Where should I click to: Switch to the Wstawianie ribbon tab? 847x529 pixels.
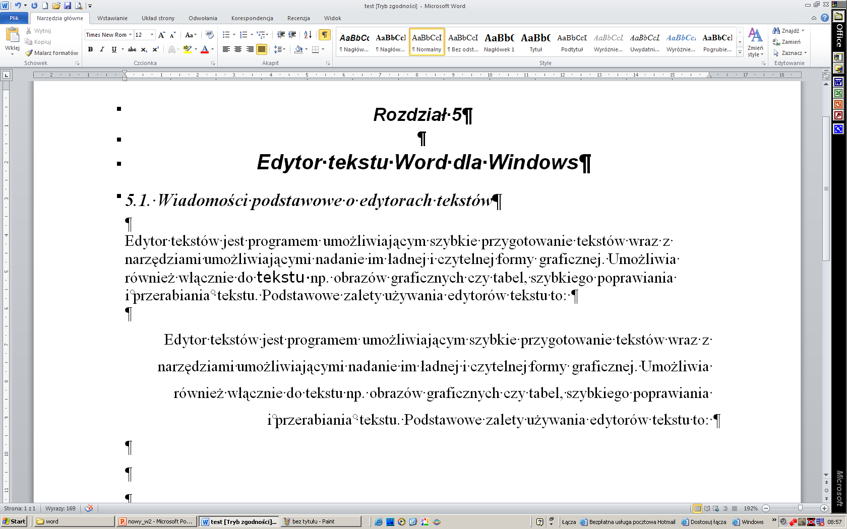[112, 18]
